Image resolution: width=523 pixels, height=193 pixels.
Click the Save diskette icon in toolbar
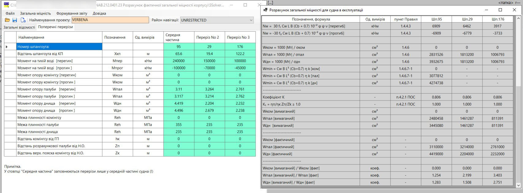14,20
